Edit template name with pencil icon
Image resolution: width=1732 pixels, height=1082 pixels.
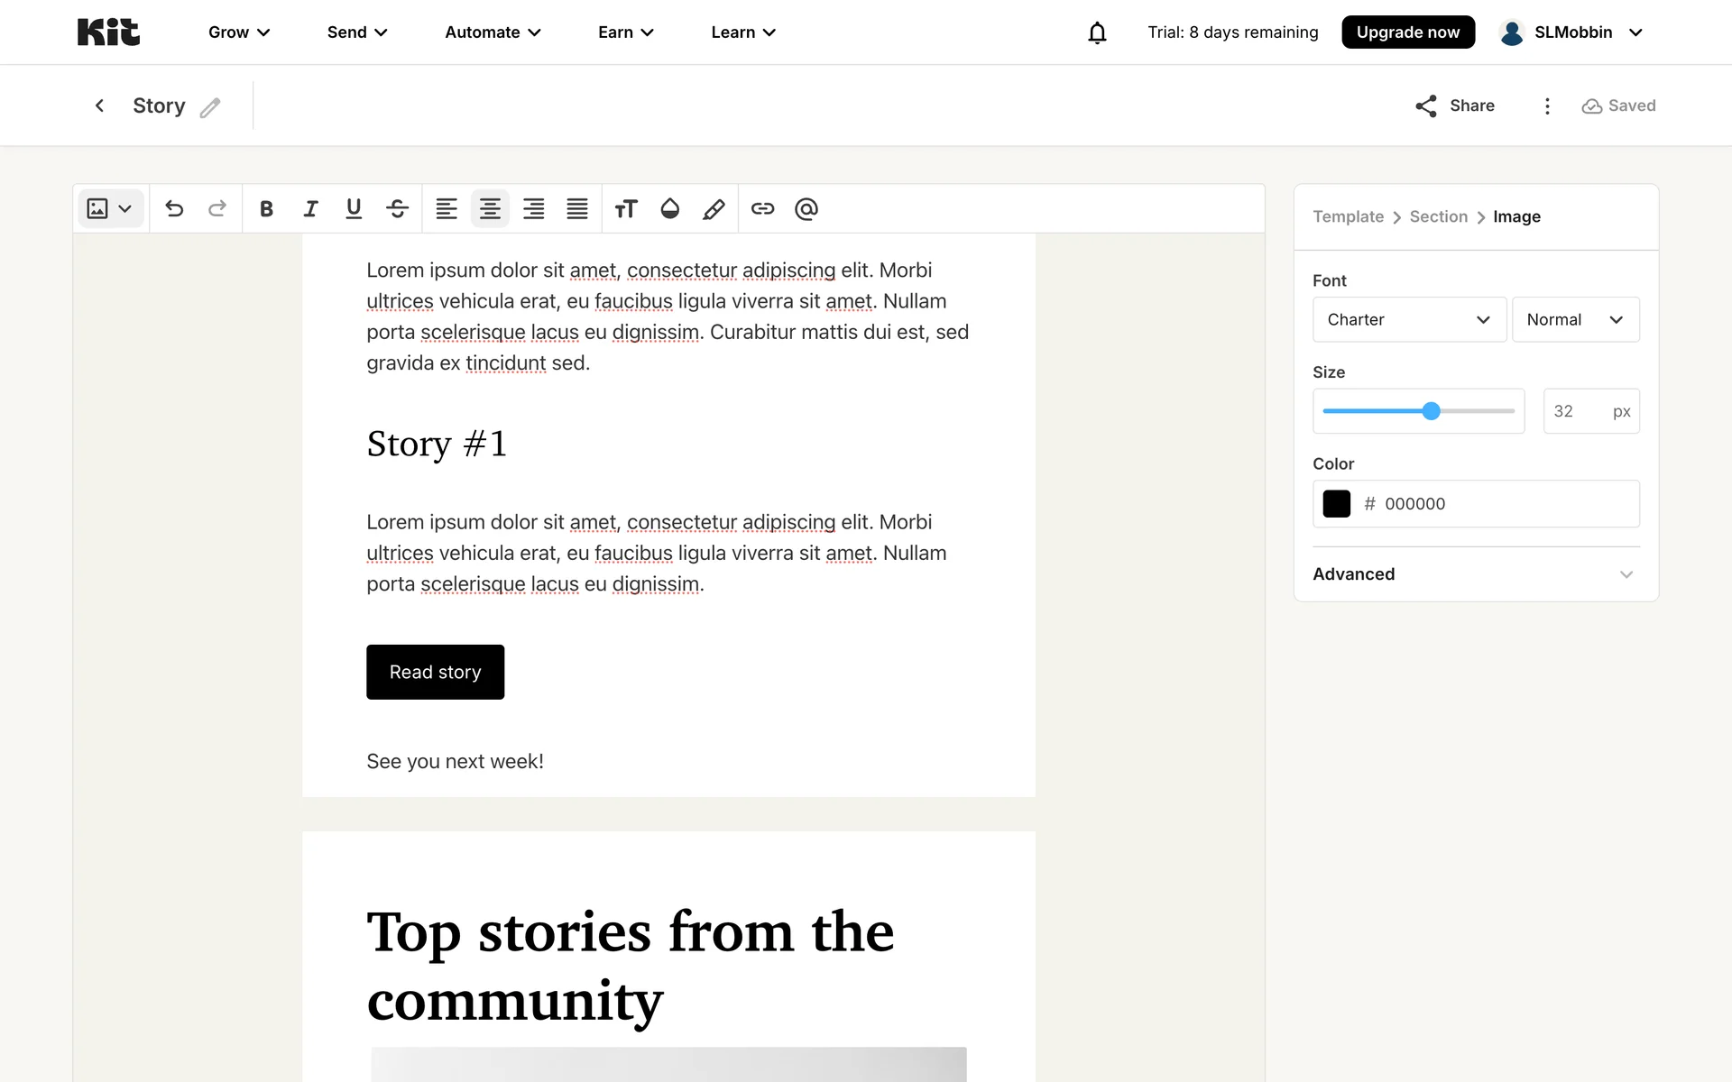210,107
